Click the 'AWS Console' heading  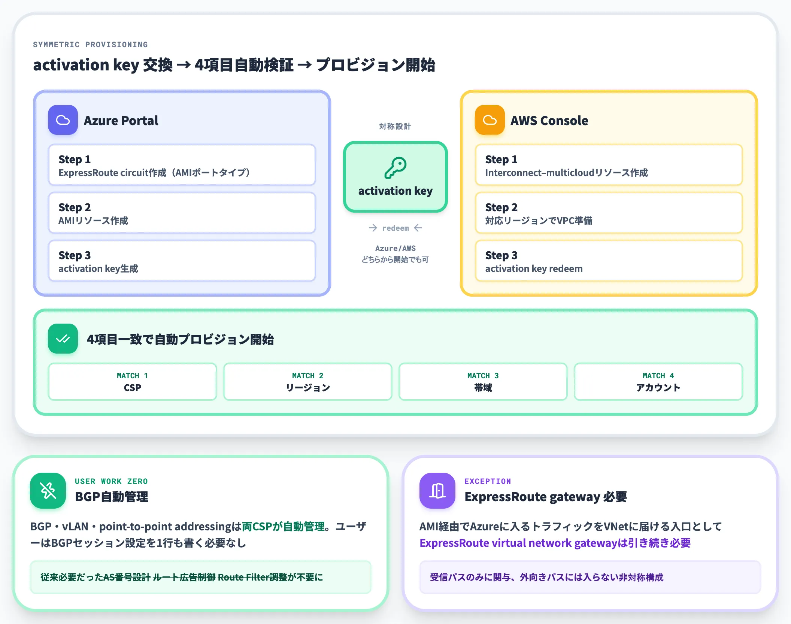coord(549,121)
